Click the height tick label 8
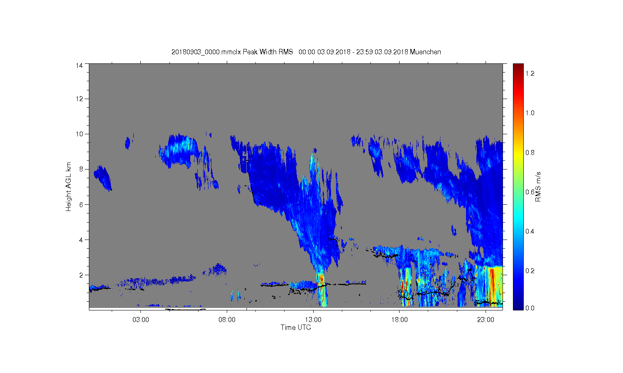The image size is (623, 373). (81, 169)
